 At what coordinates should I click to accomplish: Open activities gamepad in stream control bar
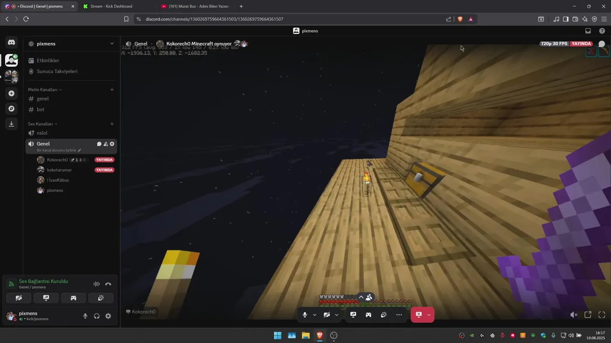pyautogui.click(x=369, y=315)
